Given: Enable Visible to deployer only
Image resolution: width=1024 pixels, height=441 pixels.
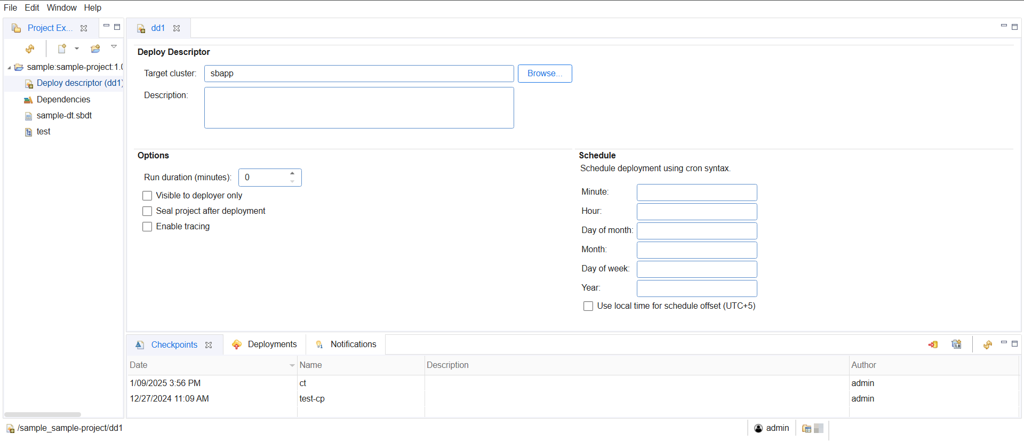Looking at the screenshot, I should click(x=148, y=196).
